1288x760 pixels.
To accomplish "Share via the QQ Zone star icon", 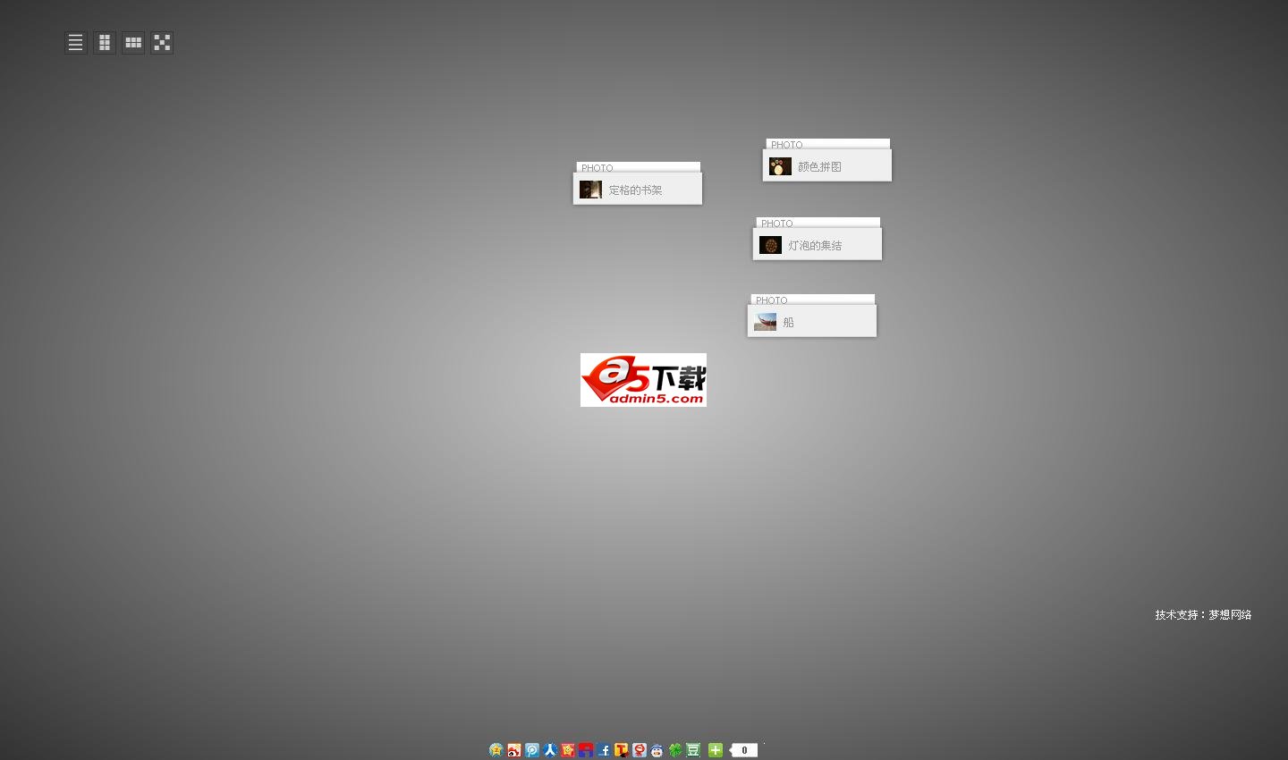I will (x=496, y=750).
